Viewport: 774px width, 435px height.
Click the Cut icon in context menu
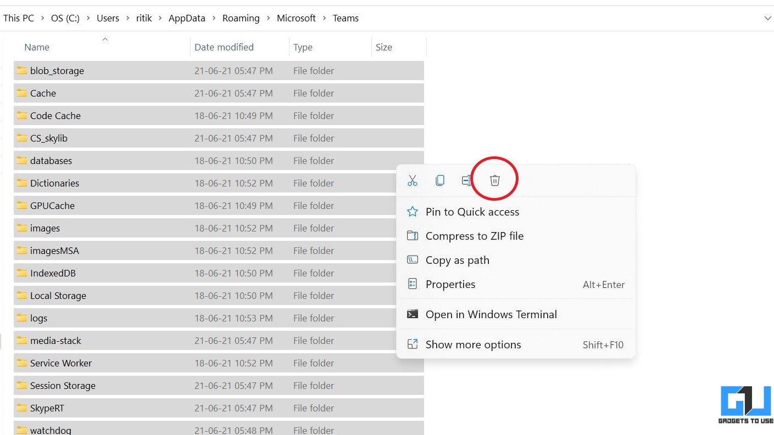pyautogui.click(x=413, y=180)
